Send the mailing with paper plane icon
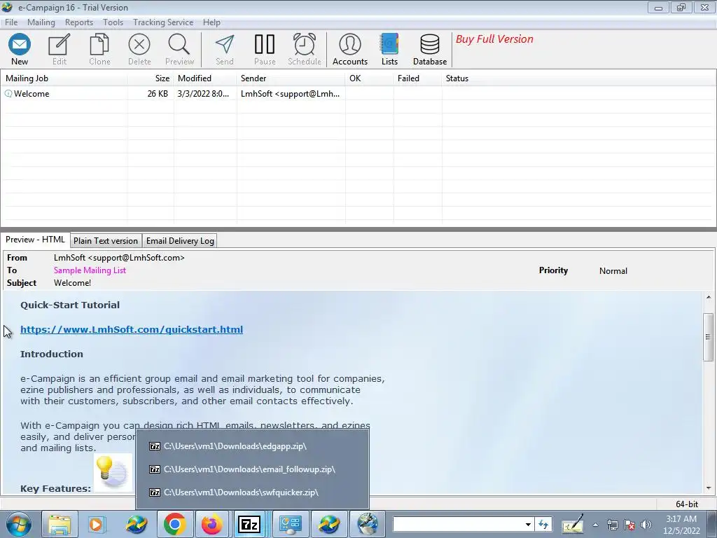717x538 pixels. pyautogui.click(x=225, y=50)
